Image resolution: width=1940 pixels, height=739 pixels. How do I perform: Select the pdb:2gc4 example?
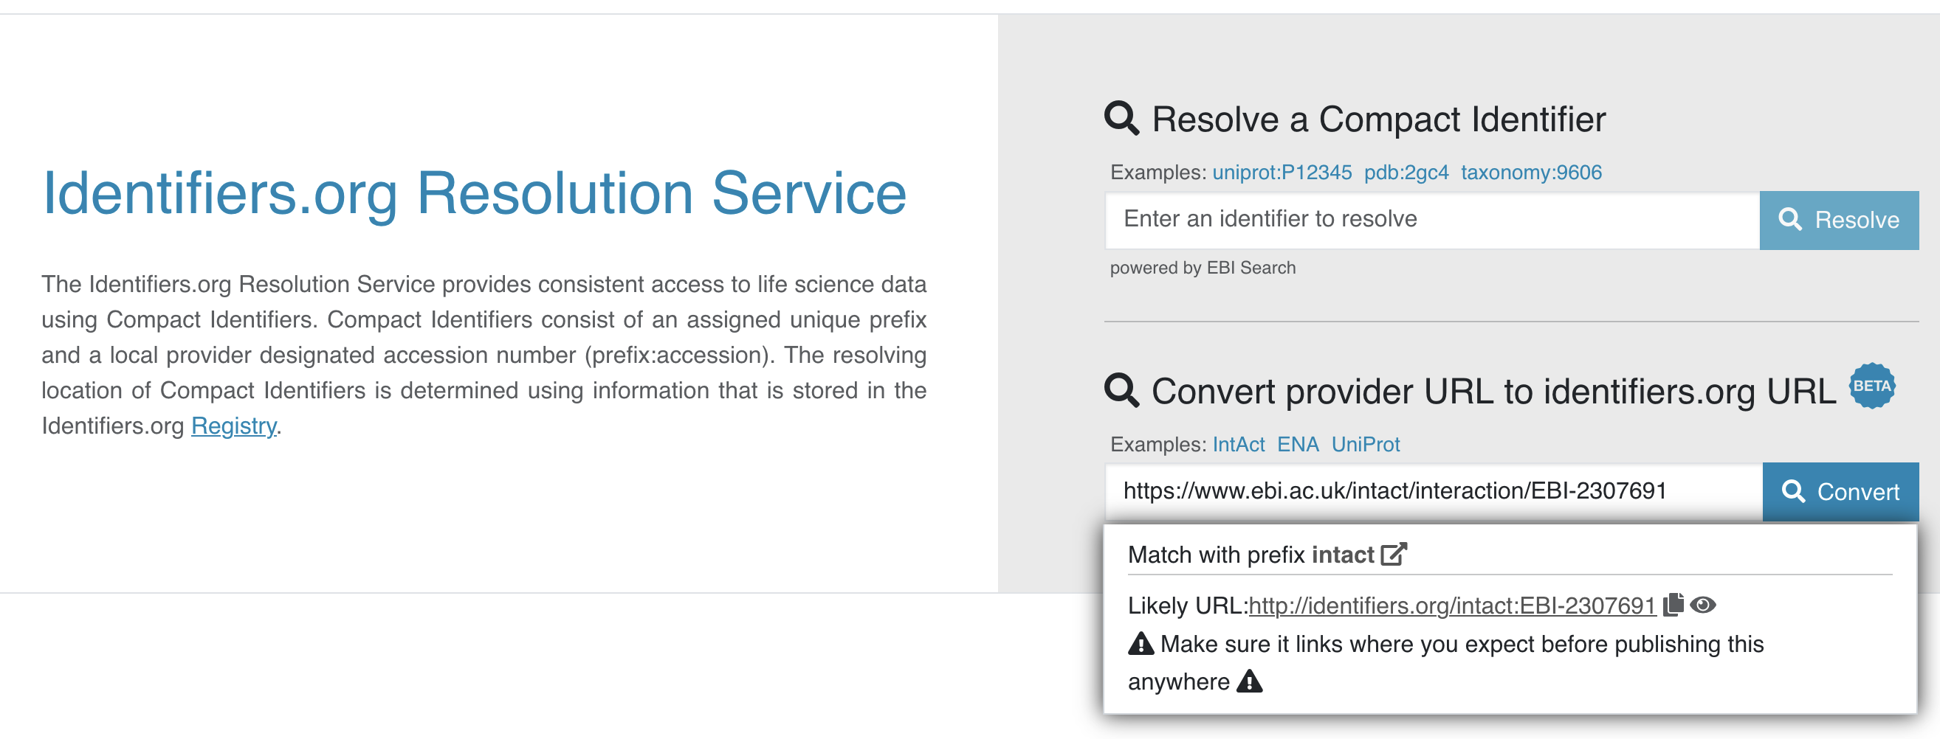pyautogui.click(x=1406, y=173)
